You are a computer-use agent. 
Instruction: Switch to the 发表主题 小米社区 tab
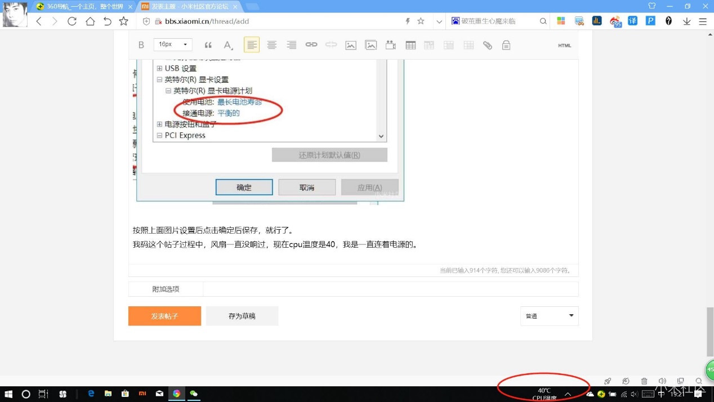pyautogui.click(x=190, y=7)
